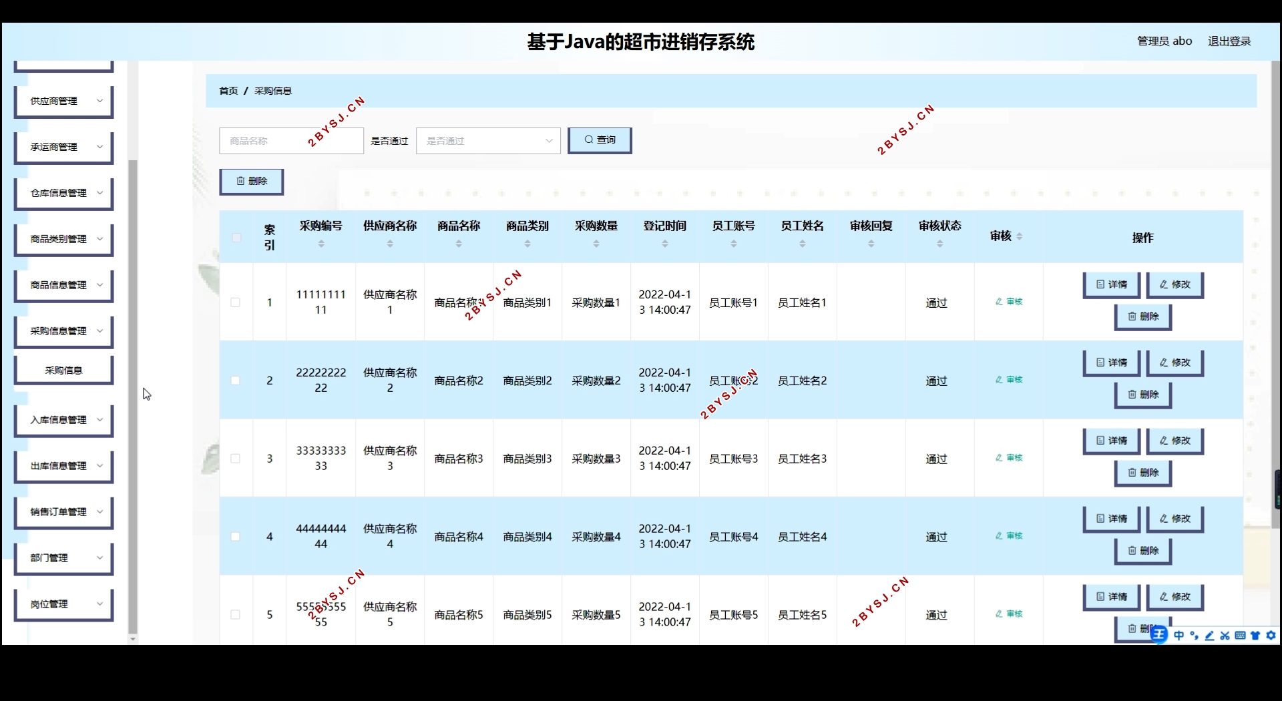Screen dimensions: 1282x701
Task: Expand 部门管理 sidebar menu
Action: 63,558
